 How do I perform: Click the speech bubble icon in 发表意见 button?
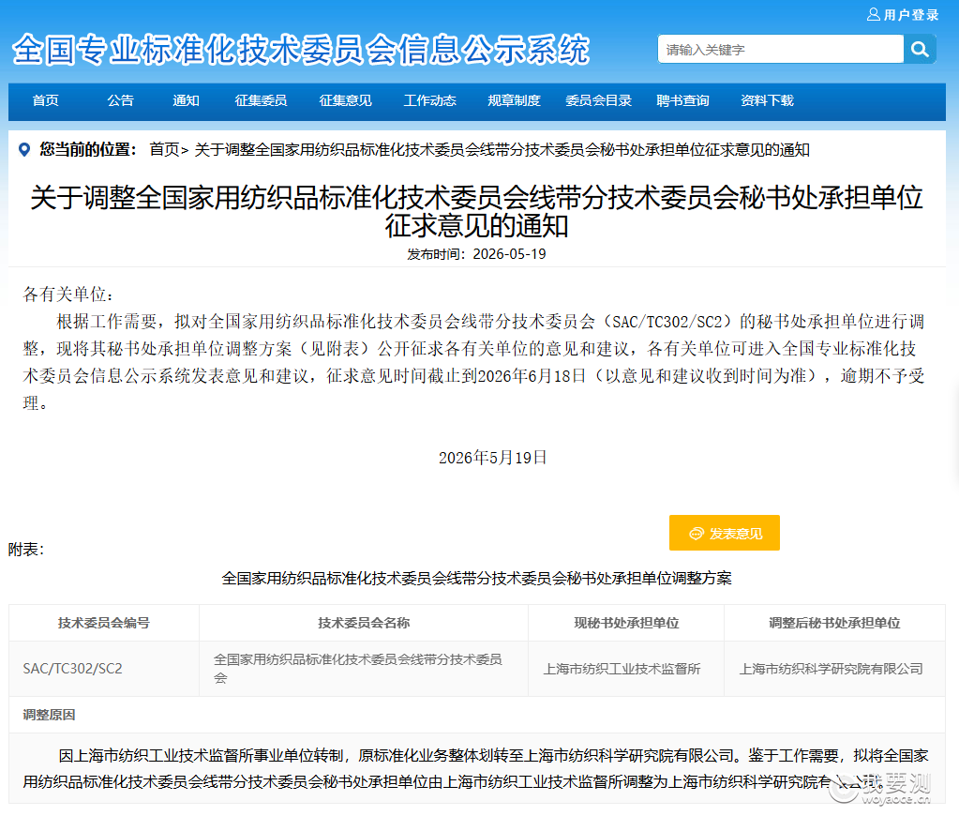[696, 534]
